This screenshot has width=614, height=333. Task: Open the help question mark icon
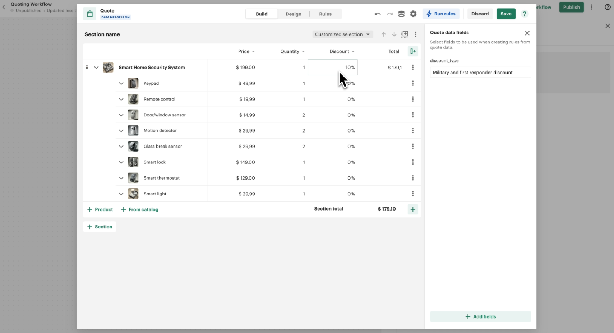coord(525,14)
